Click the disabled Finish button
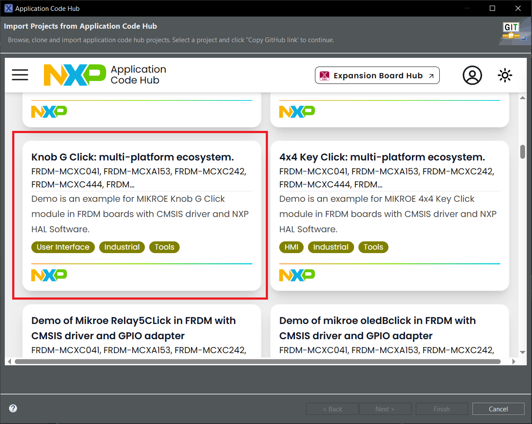532x424 pixels. [x=442, y=409]
